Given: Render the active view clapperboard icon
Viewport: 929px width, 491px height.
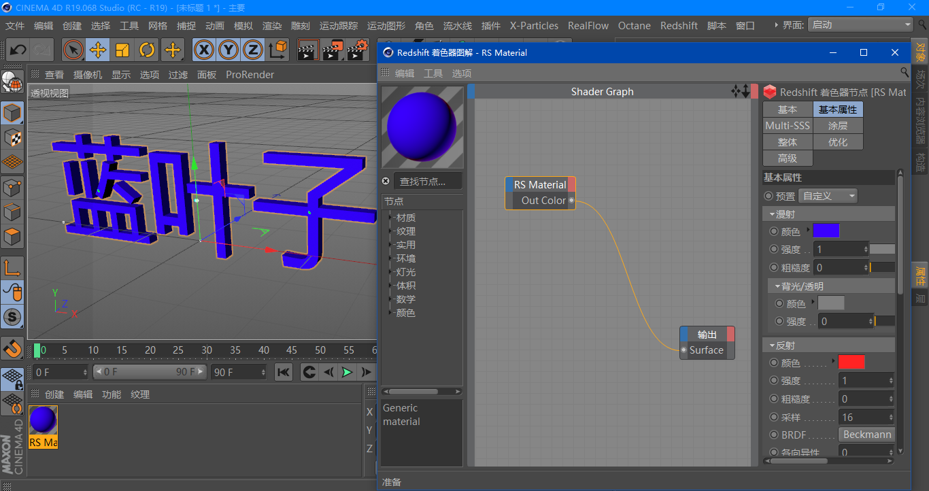Looking at the screenshot, I should (309, 50).
